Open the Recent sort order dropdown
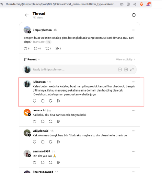Screen dimensions: 162x173 point(32,59)
